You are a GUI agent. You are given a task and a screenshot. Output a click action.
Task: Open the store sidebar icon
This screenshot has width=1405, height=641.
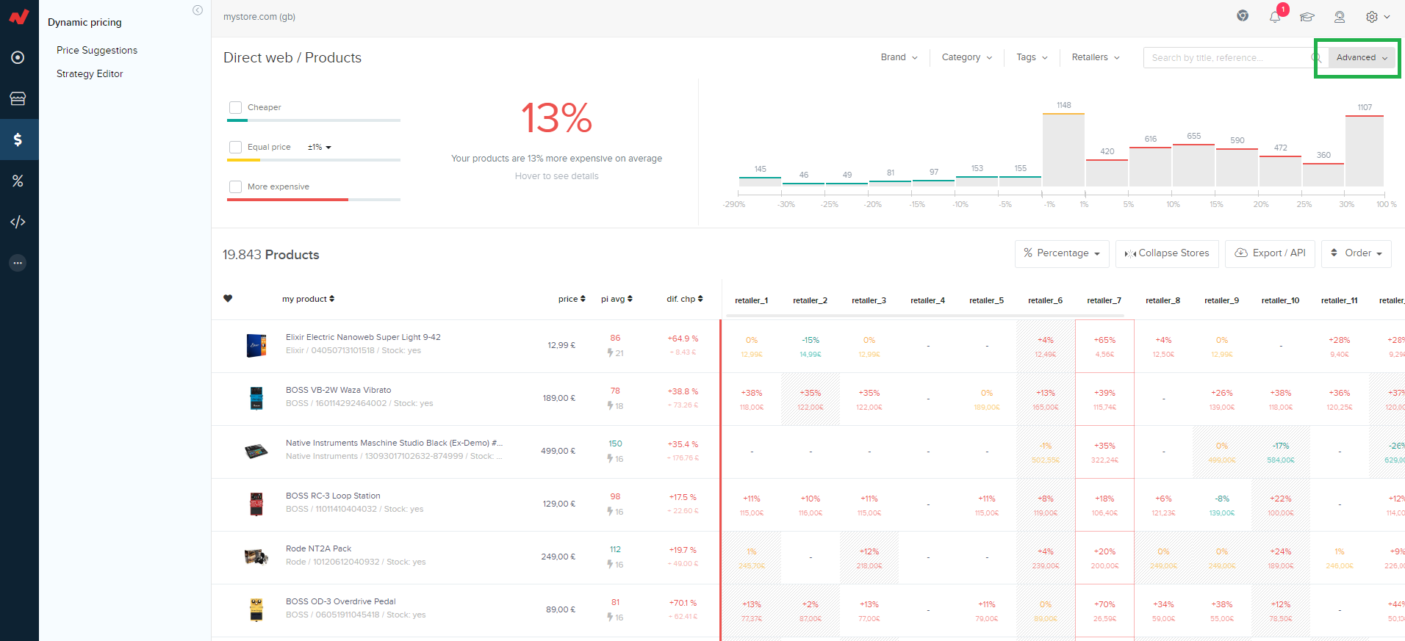click(x=18, y=98)
